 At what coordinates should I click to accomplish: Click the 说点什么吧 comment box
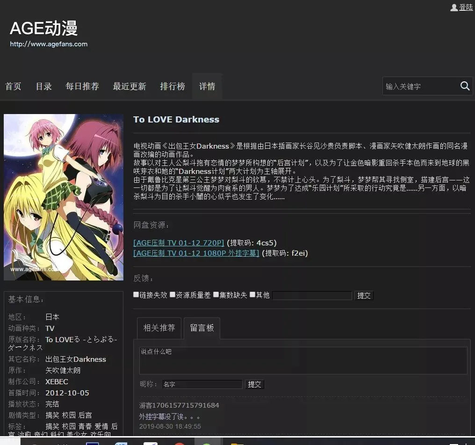(303, 361)
